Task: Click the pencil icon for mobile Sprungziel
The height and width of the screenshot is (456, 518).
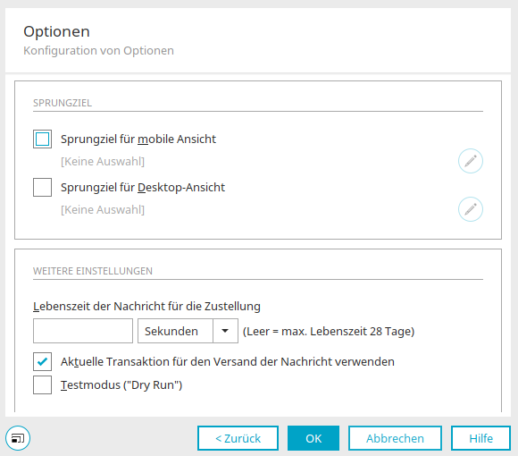Action: pos(471,161)
